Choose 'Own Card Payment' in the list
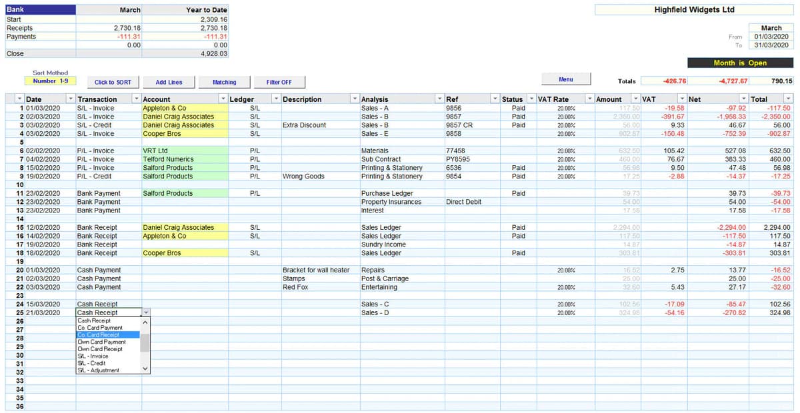 click(x=108, y=342)
